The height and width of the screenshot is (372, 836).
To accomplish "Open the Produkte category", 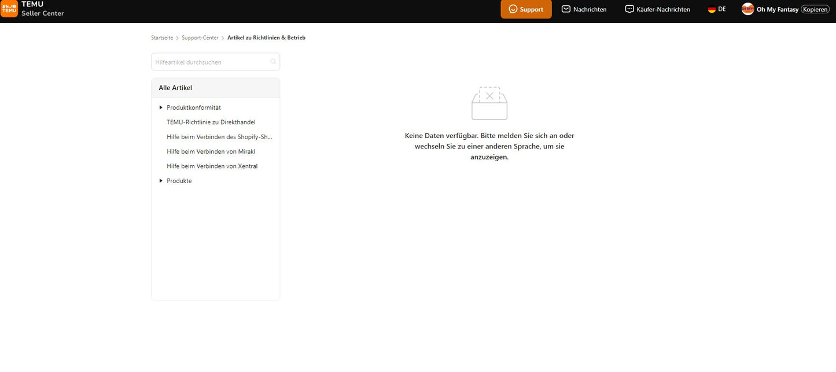I will 179,181.
